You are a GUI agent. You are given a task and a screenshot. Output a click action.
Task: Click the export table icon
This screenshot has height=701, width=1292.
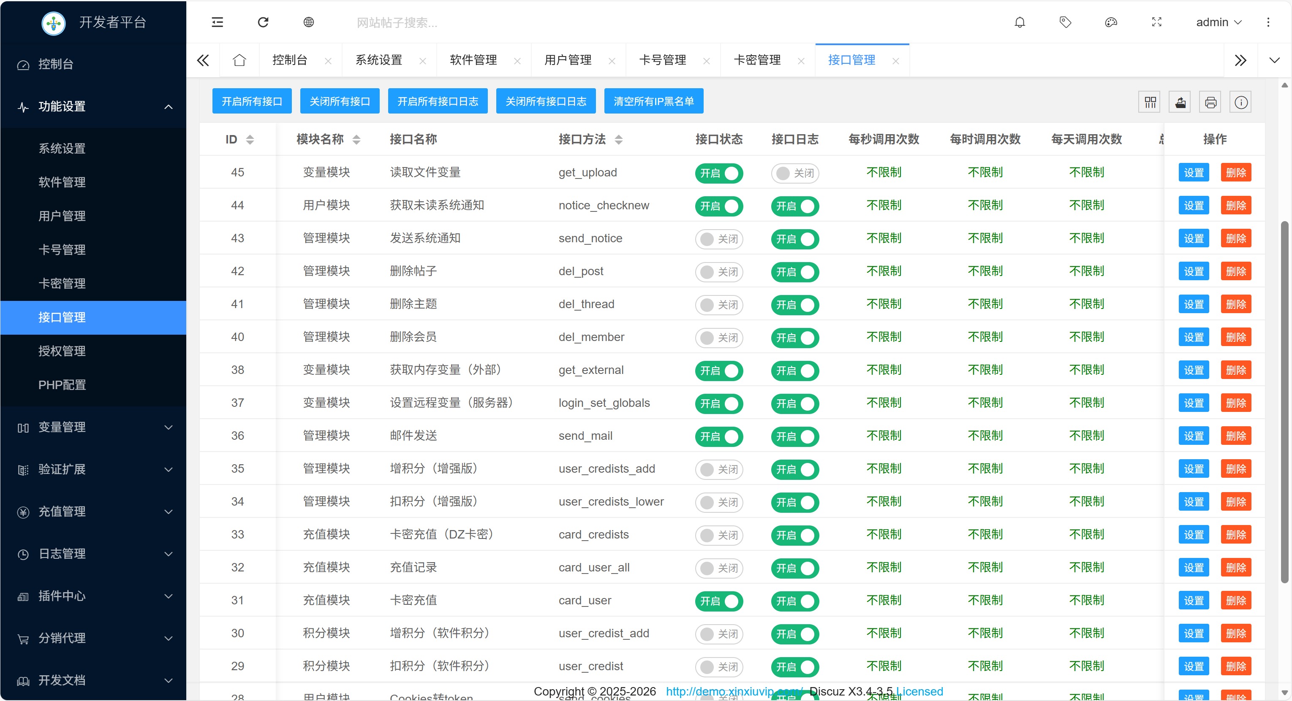1180,102
